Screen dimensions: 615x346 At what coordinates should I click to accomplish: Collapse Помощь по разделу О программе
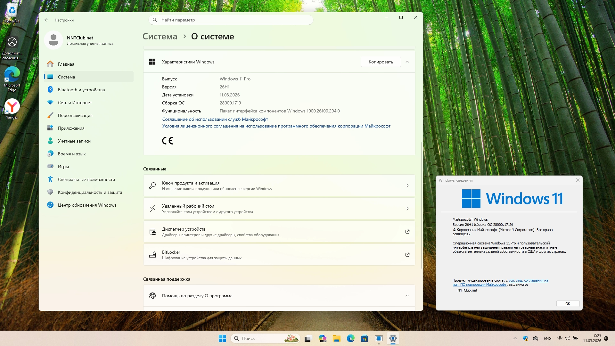[x=407, y=296]
